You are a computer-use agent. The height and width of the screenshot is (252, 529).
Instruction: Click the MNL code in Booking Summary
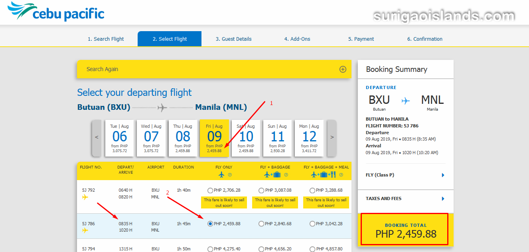(x=432, y=100)
